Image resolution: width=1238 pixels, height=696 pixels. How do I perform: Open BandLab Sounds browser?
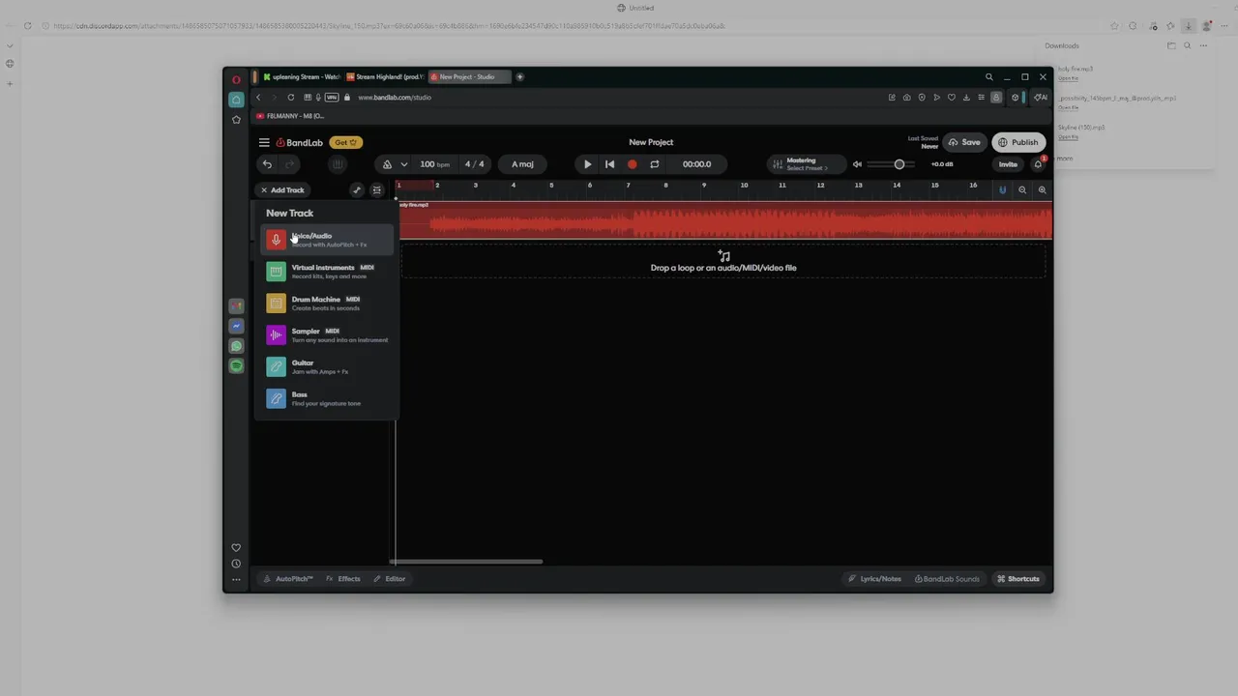[947, 579]
